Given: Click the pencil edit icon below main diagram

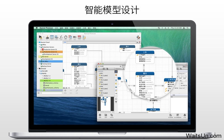Looking at the screenshot, I should pyautogui.click(x=77, y=90).
